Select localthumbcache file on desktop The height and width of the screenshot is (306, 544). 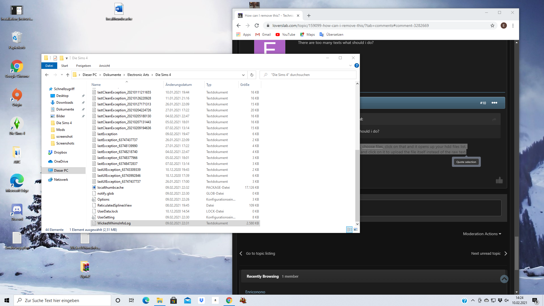click(119, 12)
